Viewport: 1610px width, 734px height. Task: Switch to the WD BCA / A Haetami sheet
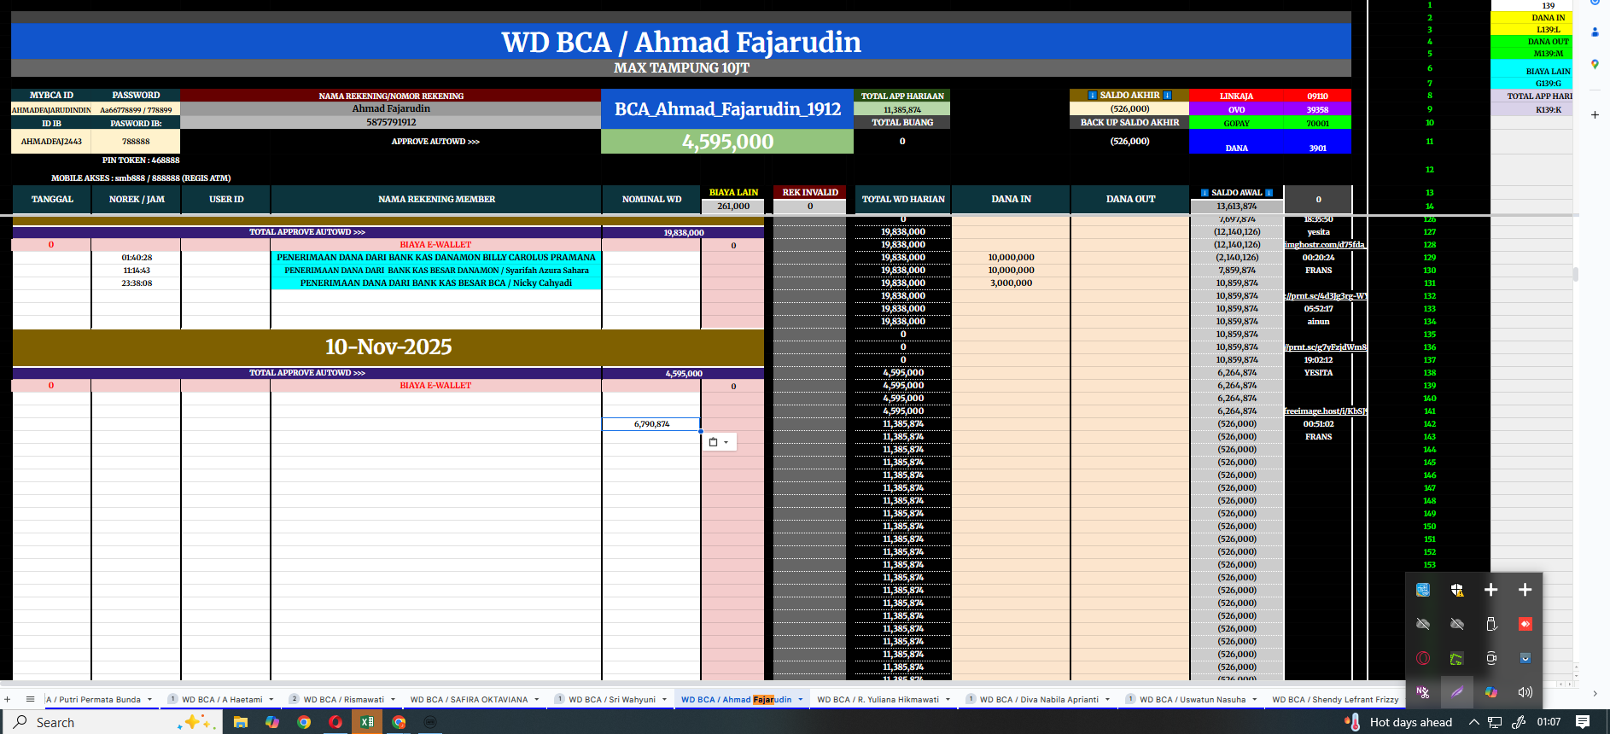coord(222,699)
